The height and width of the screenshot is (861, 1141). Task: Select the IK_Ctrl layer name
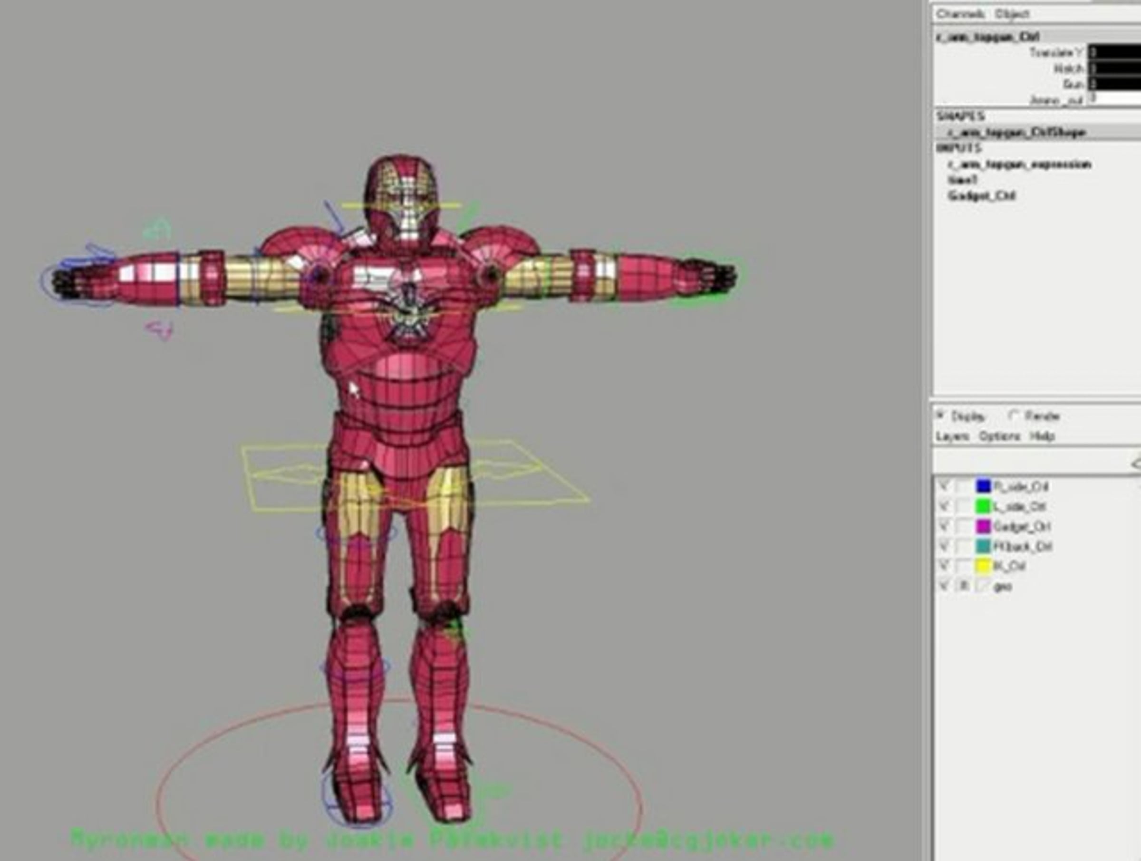click(x=1009, y=566)
